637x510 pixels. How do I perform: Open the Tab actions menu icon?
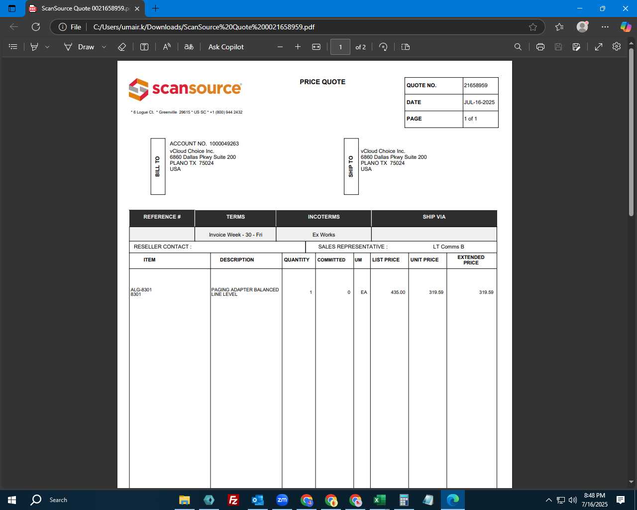click(12, 8)
